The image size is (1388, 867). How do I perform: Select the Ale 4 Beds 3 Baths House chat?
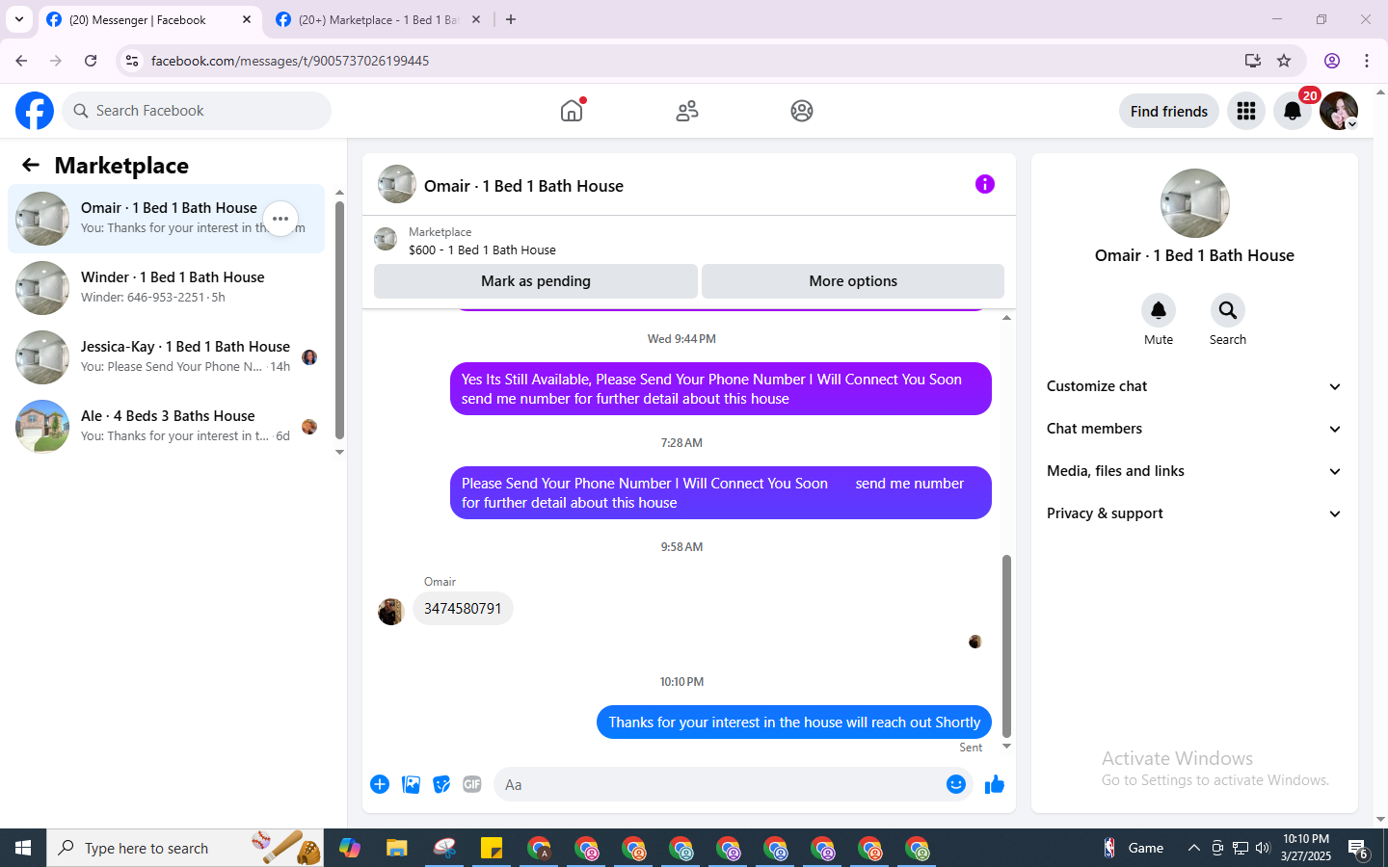pos(166,427)
